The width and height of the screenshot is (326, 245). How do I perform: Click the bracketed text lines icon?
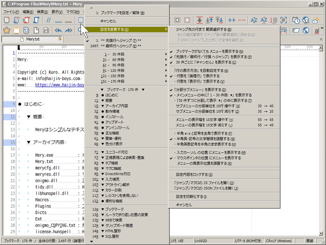pos(283,20)
